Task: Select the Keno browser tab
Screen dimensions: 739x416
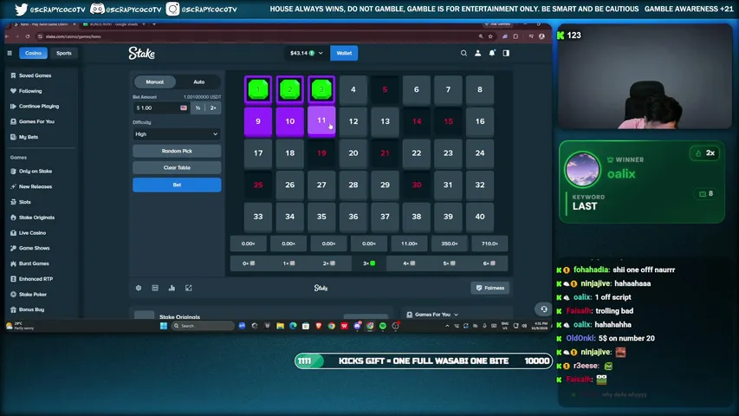Action: pos(44,24)
